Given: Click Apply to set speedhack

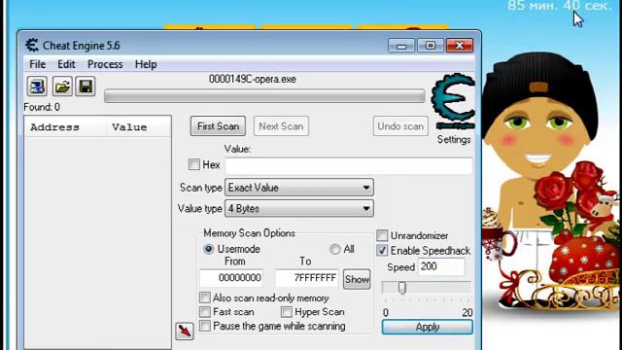Looking at the screenshot, I should tap(428, 327).
